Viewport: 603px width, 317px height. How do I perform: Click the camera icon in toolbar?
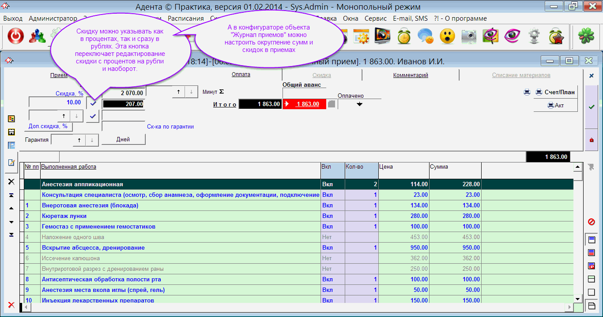469,36
